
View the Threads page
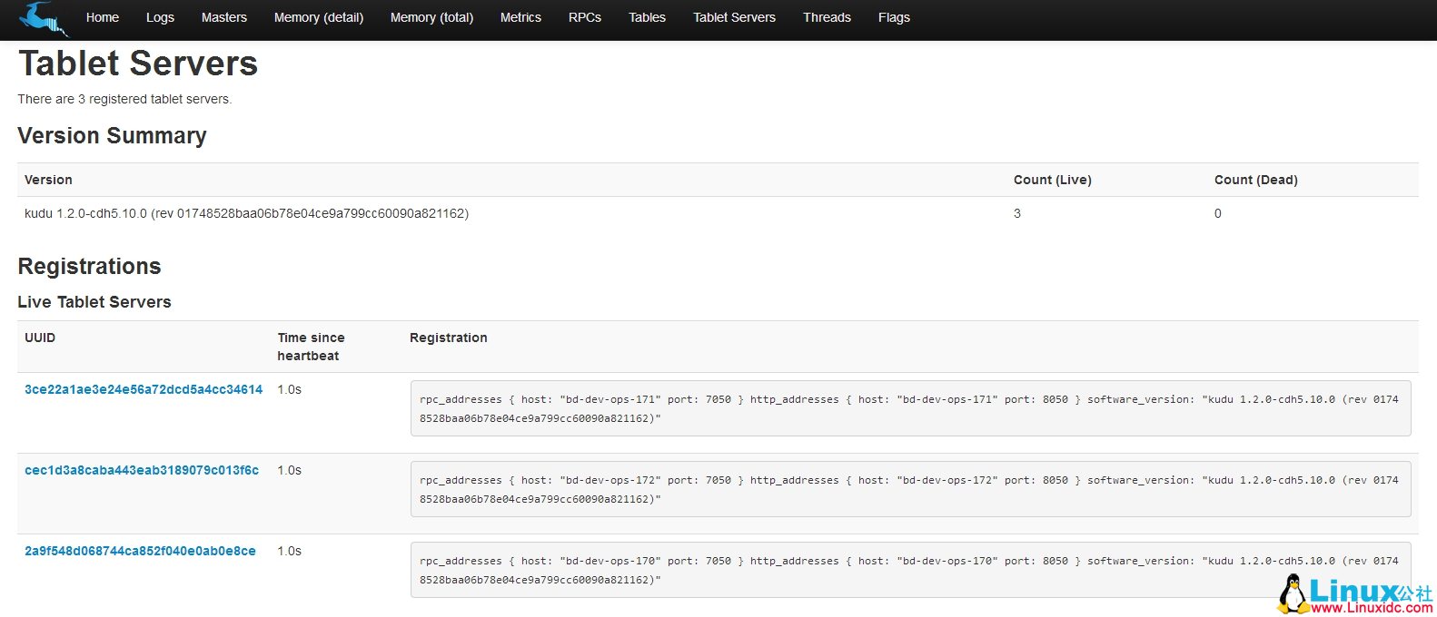(x=827, y=17)
